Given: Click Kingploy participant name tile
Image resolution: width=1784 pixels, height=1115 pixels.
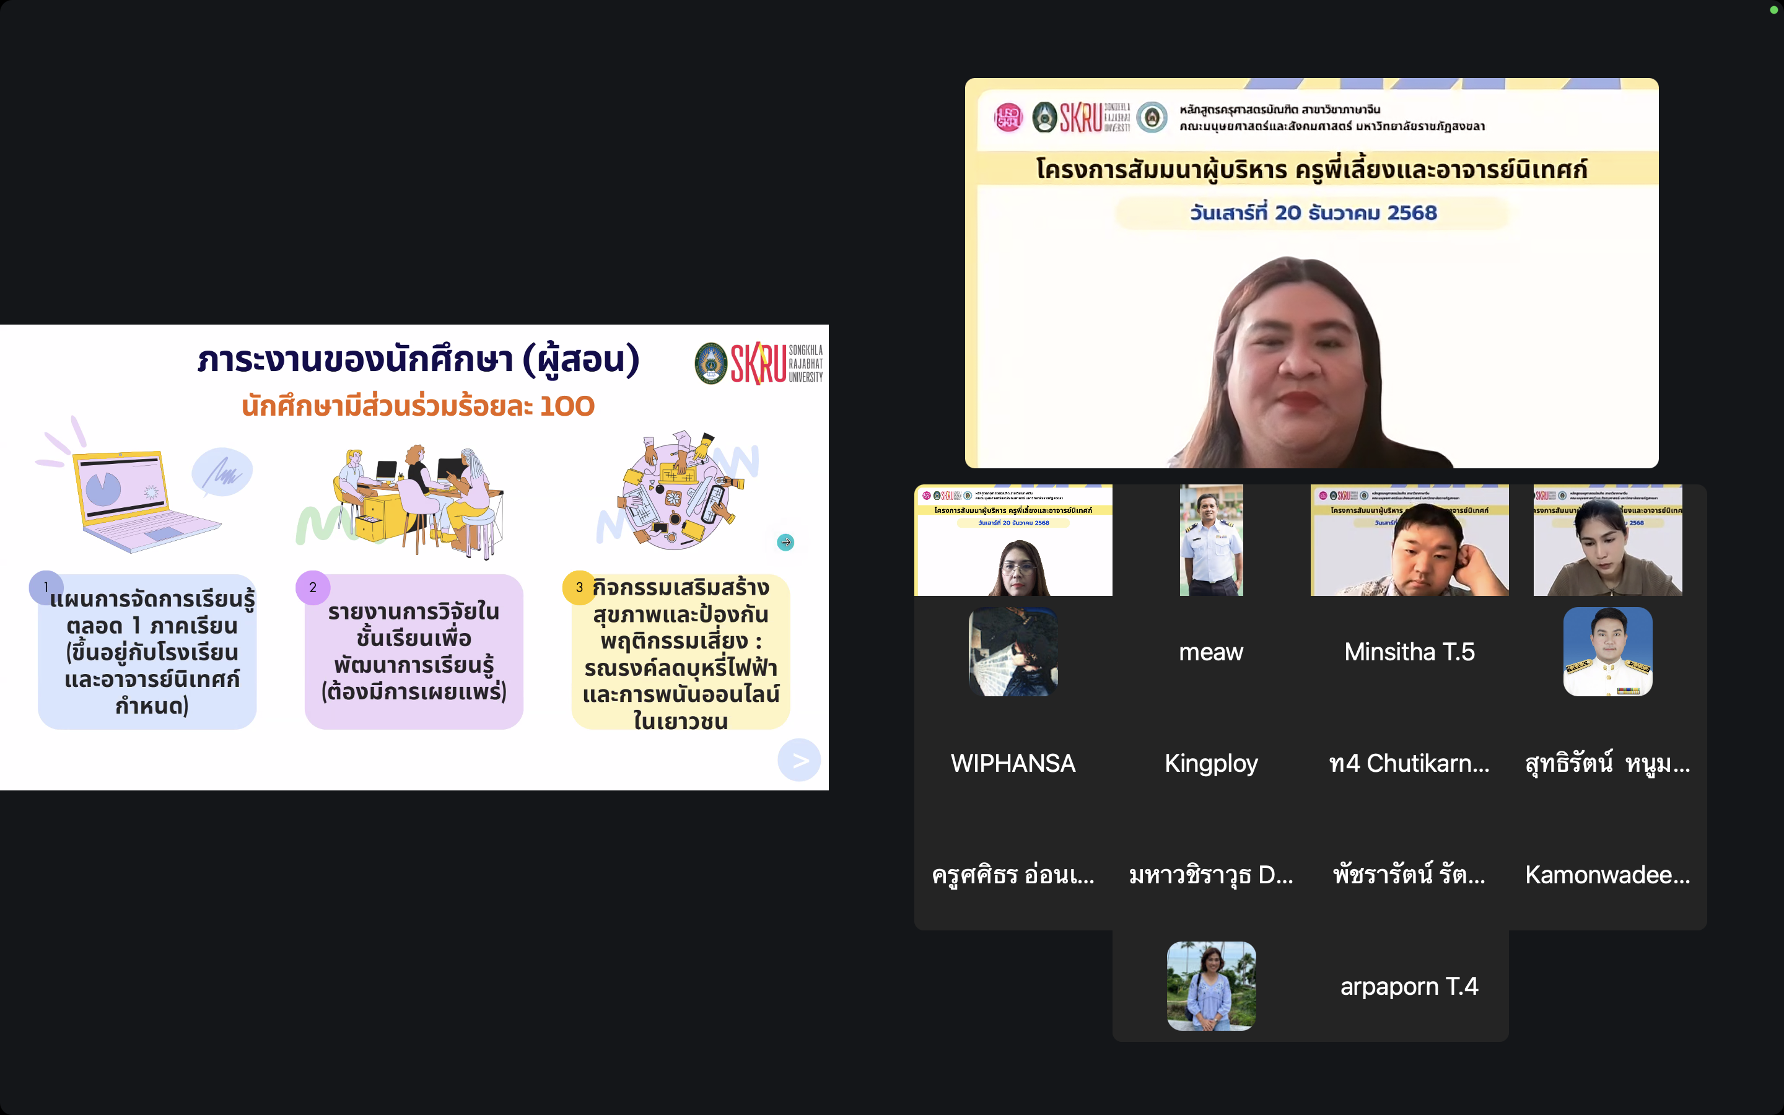Looking at the screenshot, I should 1210,763.
